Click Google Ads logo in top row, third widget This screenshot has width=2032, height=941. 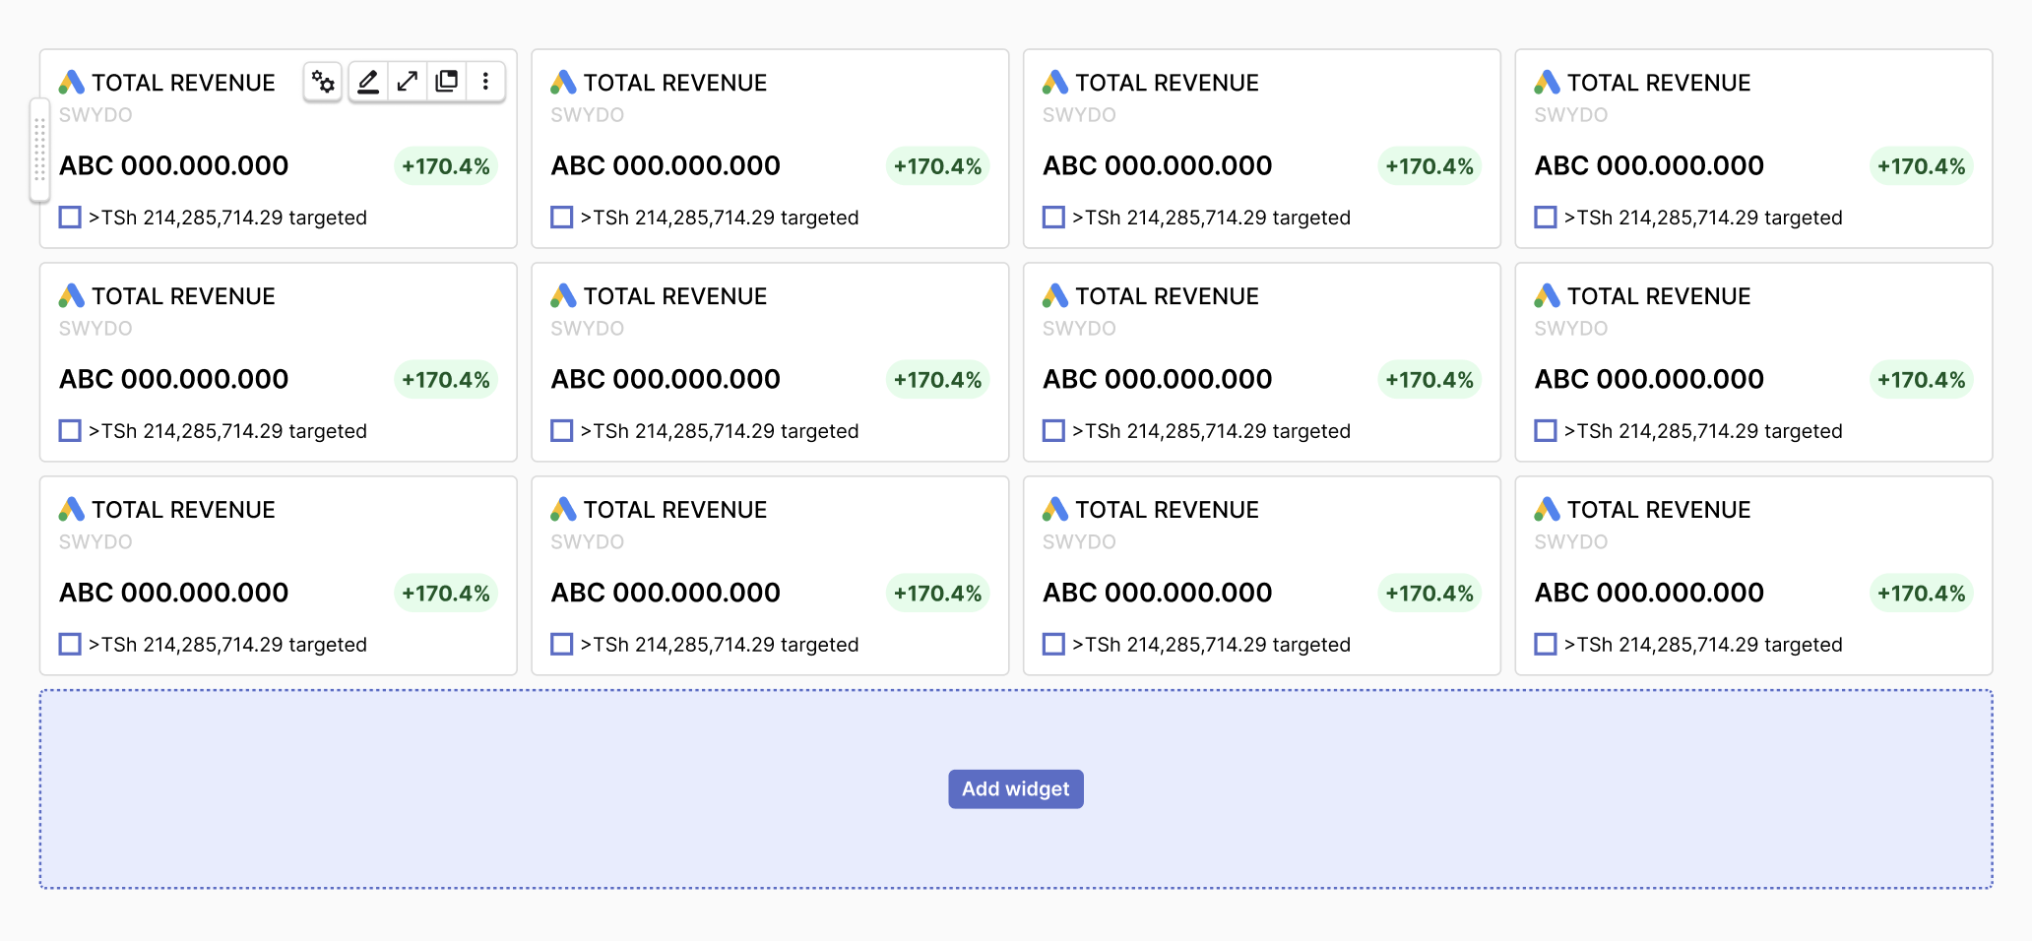1055,82
